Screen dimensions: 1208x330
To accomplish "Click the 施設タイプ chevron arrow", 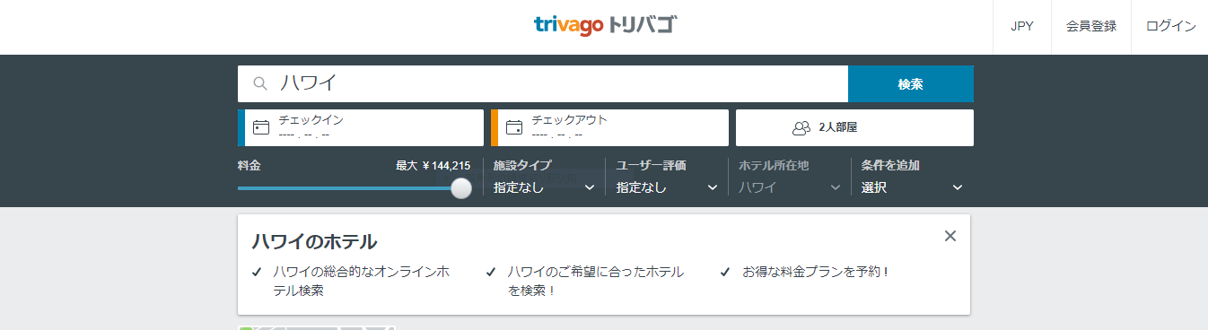I will [590, 187].
